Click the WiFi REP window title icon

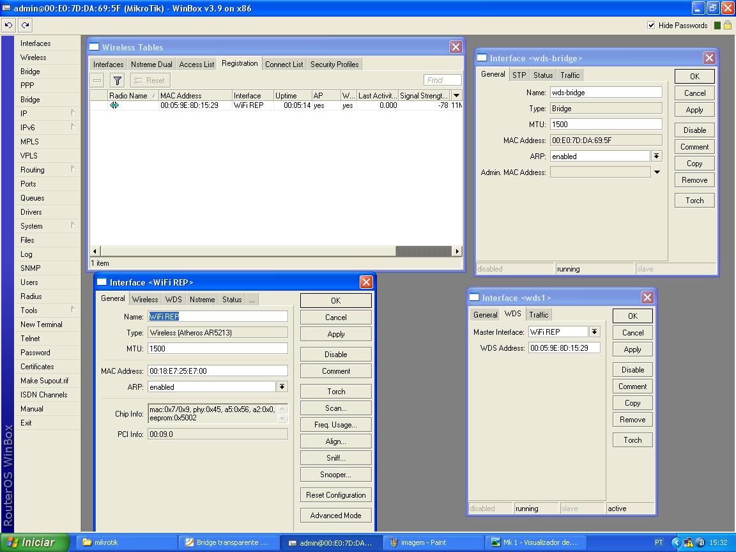point(102,282)
